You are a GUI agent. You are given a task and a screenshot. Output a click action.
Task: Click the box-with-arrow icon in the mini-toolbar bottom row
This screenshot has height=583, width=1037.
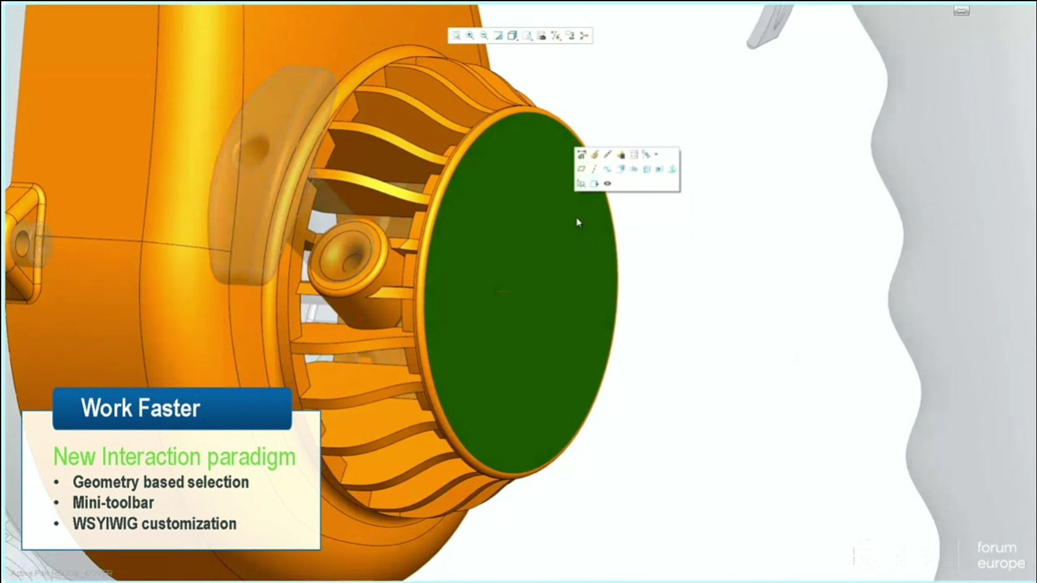pos(594,183)
